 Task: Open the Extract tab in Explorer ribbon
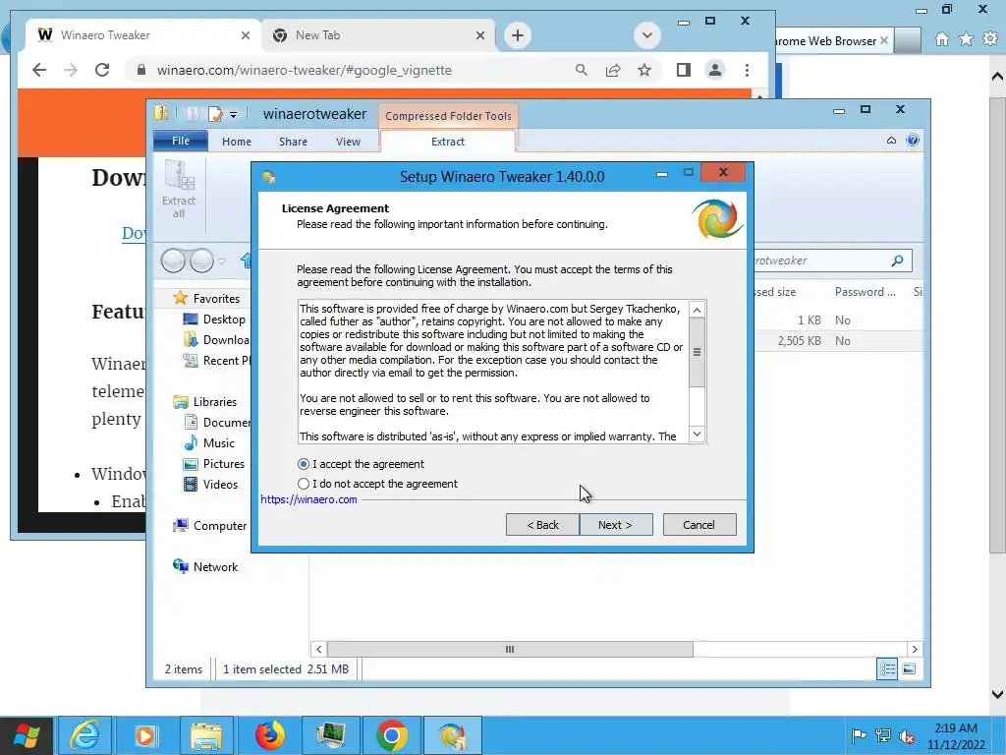(x=448, y=142)
